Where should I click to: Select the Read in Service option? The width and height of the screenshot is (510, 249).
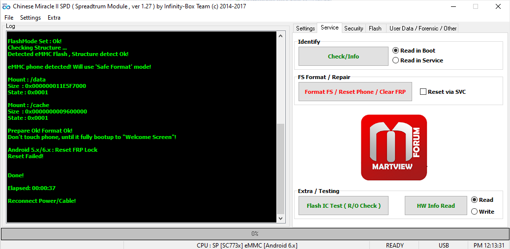tap(418, 60)
